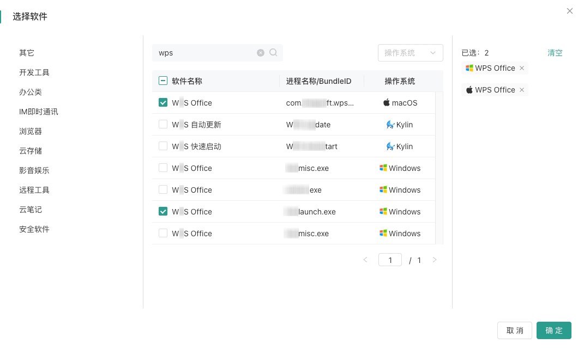The width and height of the screenshot is (584, 350).
Task: Click the page number input field
Action: click(390, 260)
